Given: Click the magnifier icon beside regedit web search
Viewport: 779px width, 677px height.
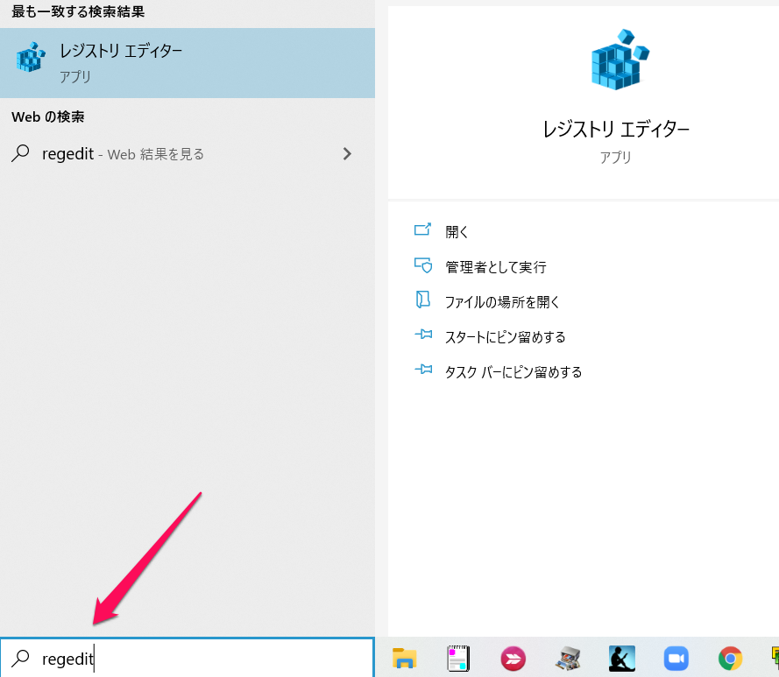Looking at the screenshot, I should 20,153.
